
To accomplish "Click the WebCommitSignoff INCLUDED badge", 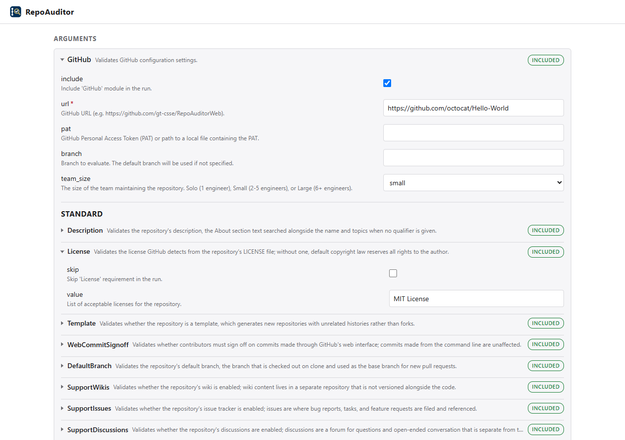I will pyautogui.click(x=546, y=345).
